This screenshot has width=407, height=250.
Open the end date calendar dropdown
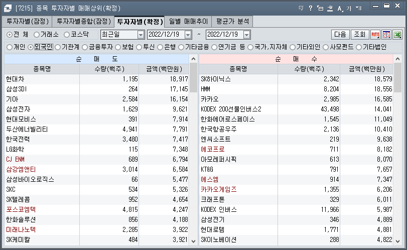coord(246,35)
